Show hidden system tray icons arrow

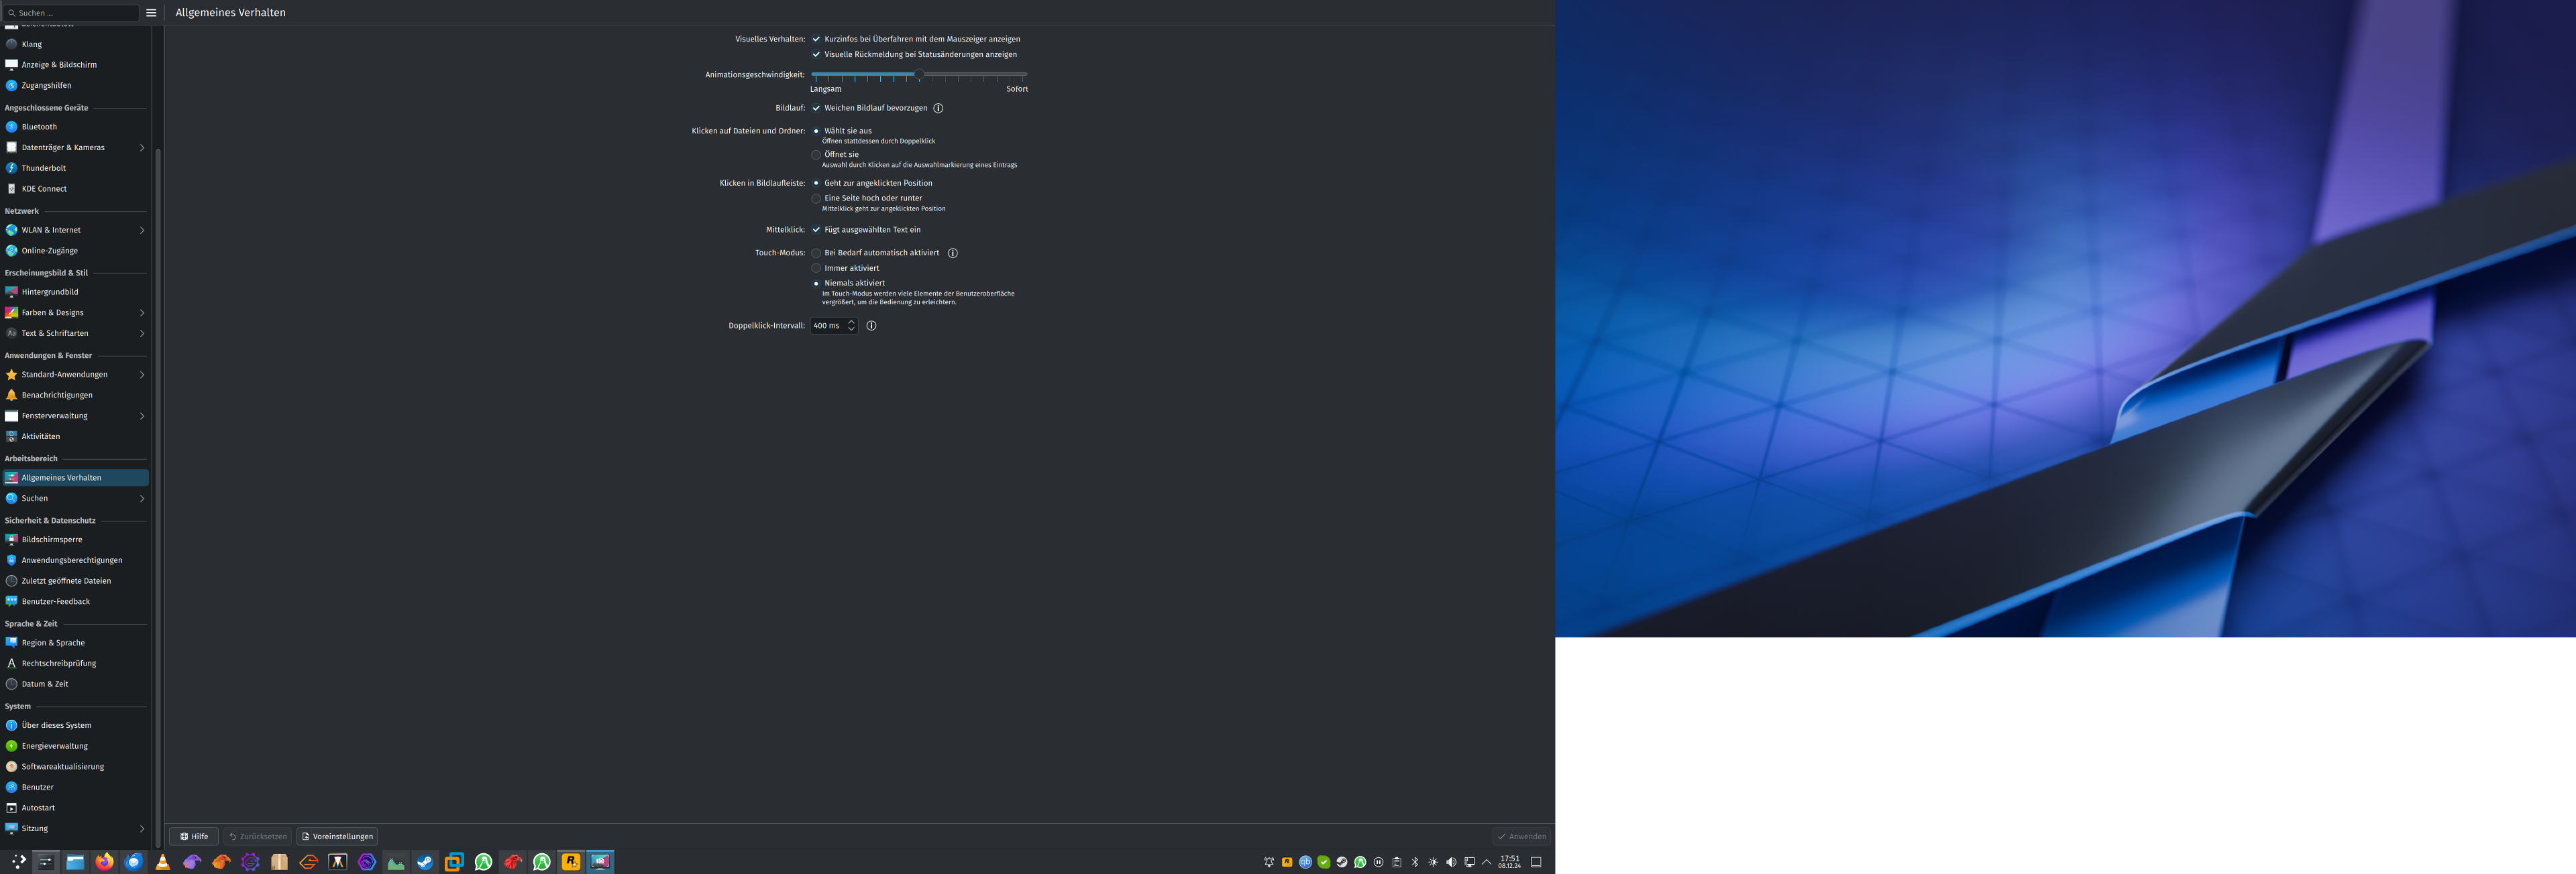point(1486,862)
